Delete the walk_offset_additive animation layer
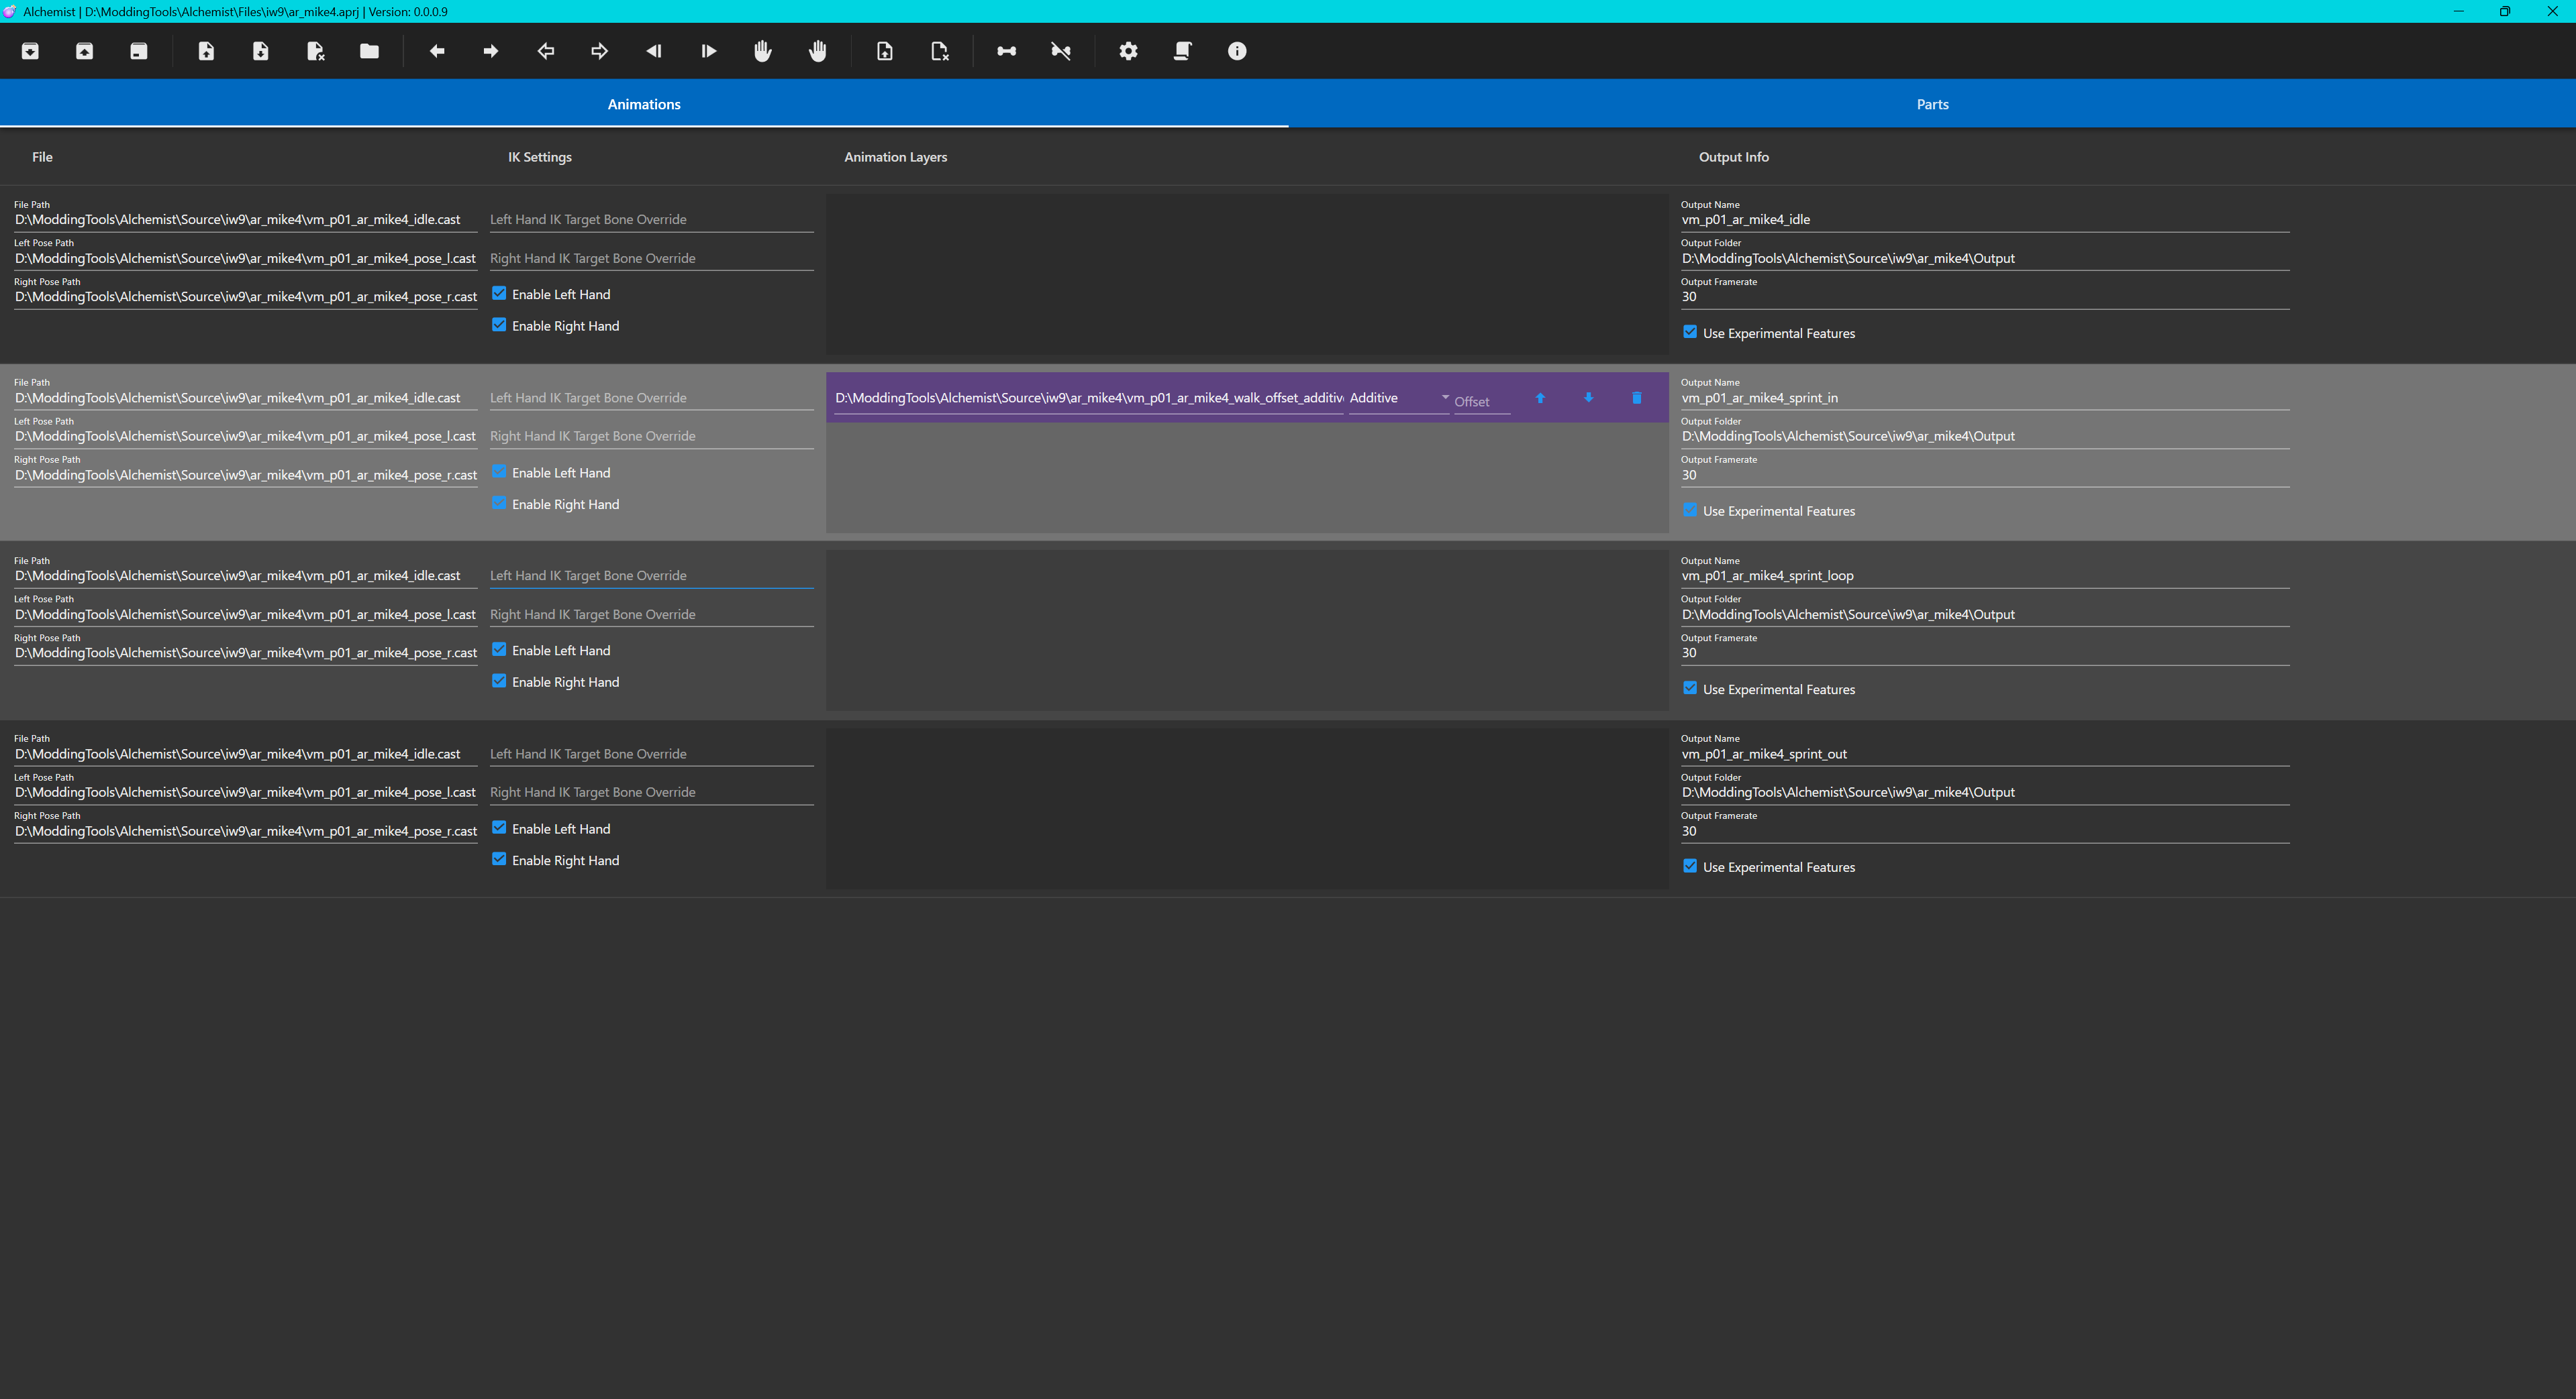2576x1399 pixels. coord(1637,398)
